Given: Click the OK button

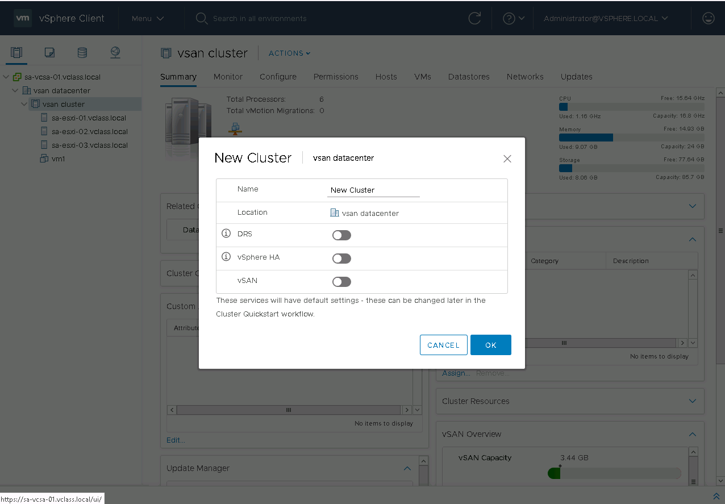Looking at the screenshot, I should [x=491, y=345].
